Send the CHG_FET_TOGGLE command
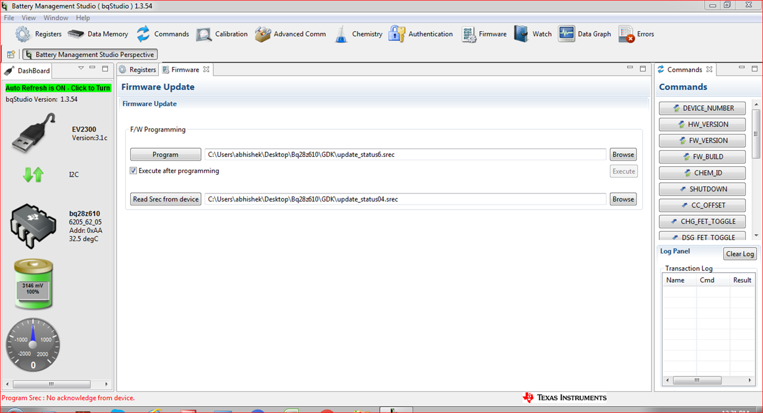This screenshot has height=413, width=763. (702, 221)
